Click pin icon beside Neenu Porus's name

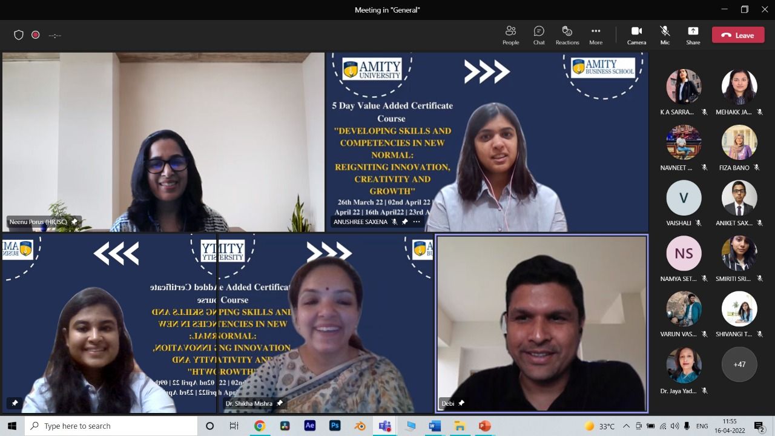click(x=74, y=222)
